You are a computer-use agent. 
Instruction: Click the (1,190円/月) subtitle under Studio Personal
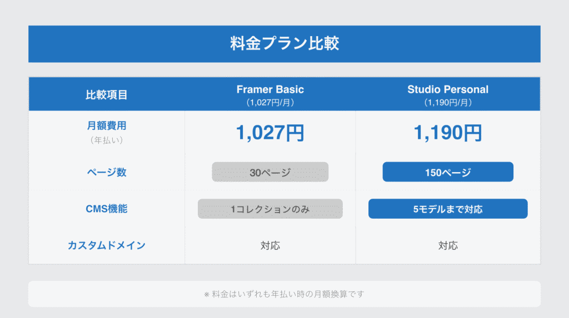click(447, 102)
